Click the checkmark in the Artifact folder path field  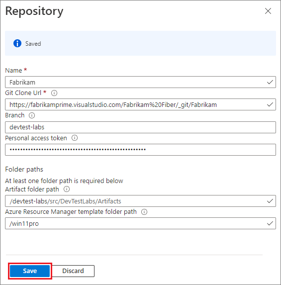point(270,201)
